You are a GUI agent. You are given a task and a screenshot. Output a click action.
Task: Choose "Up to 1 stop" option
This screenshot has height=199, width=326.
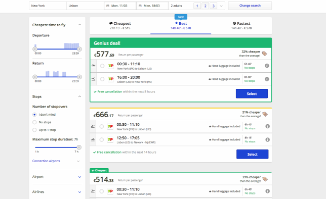click(x=34, y=130)
